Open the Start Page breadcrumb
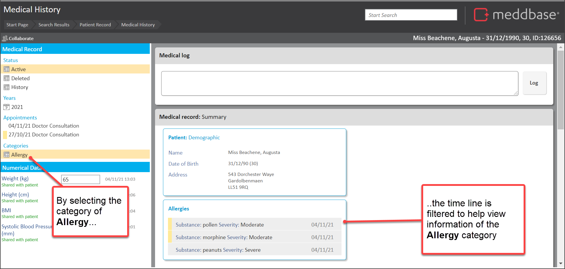565x269 pixels. tap(17, 25)
